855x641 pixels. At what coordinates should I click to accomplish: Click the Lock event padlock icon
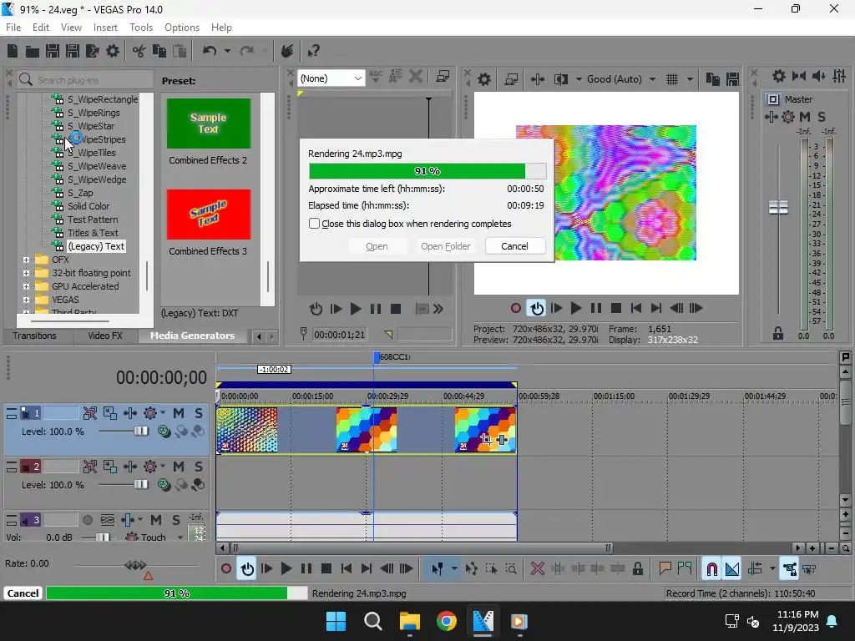point(637,569)
